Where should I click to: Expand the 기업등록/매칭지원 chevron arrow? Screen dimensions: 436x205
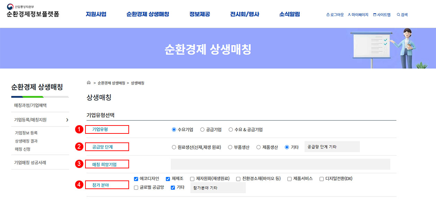coord(67,120)
